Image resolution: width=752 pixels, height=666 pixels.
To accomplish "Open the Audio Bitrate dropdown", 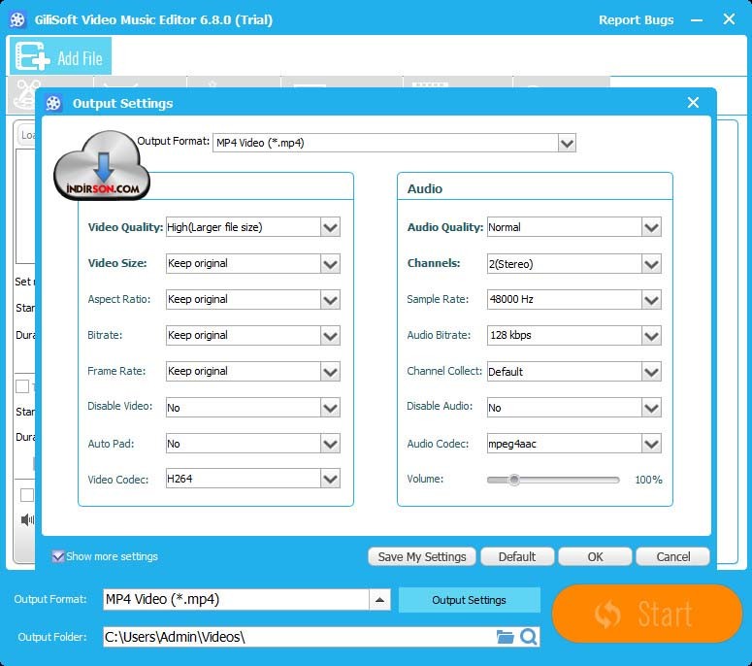I will (x=651, y=335).
